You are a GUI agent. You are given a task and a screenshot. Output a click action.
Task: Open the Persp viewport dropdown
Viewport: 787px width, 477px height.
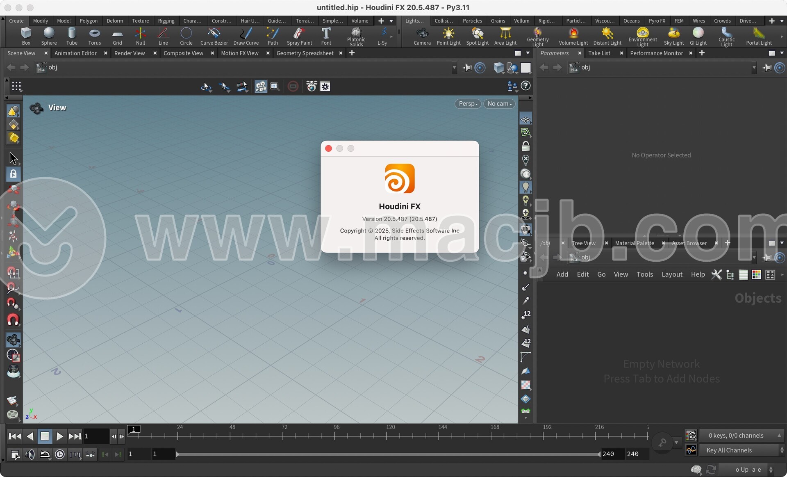point(468,104)
